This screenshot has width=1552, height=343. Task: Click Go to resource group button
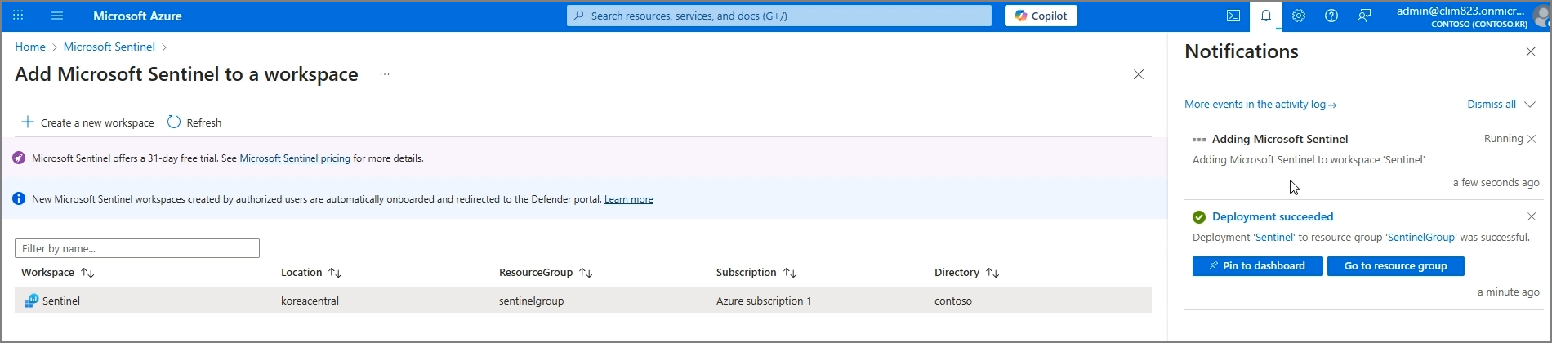tap(1395, 266)
